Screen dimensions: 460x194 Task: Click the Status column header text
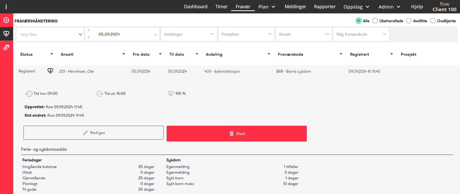point(26,54)
